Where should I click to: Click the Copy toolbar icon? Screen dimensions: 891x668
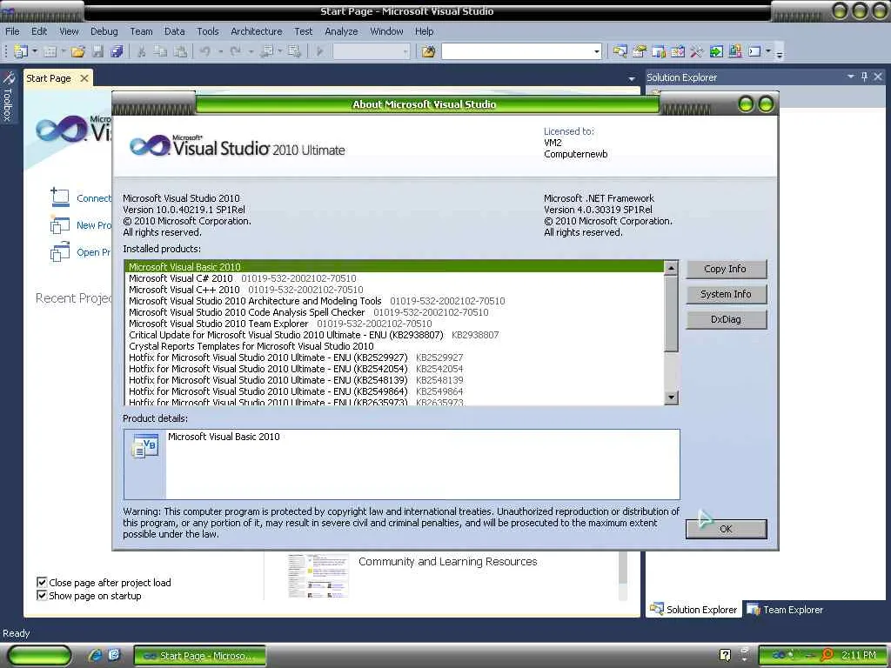161,51
